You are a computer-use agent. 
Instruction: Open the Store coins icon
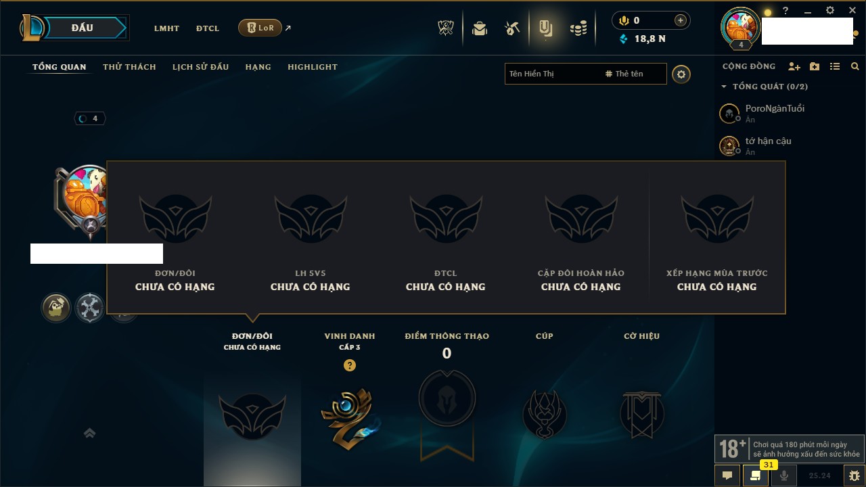578,28
